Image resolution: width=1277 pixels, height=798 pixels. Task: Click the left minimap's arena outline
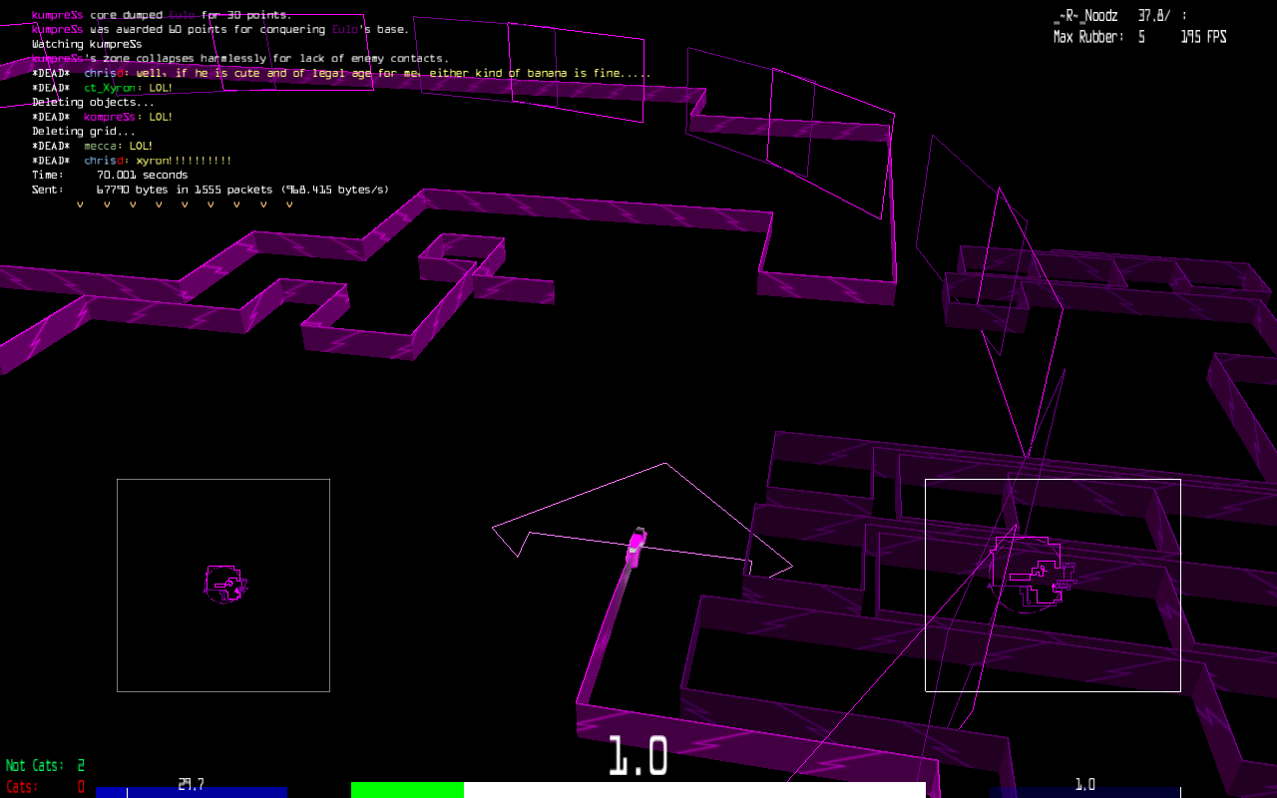[225, 584]
